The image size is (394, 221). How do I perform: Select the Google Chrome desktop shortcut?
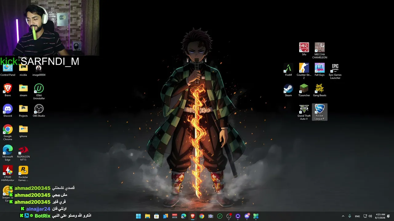coord(8,133)
